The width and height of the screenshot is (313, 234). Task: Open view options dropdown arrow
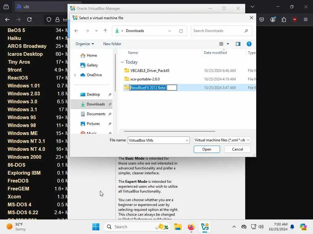(228, 44)
